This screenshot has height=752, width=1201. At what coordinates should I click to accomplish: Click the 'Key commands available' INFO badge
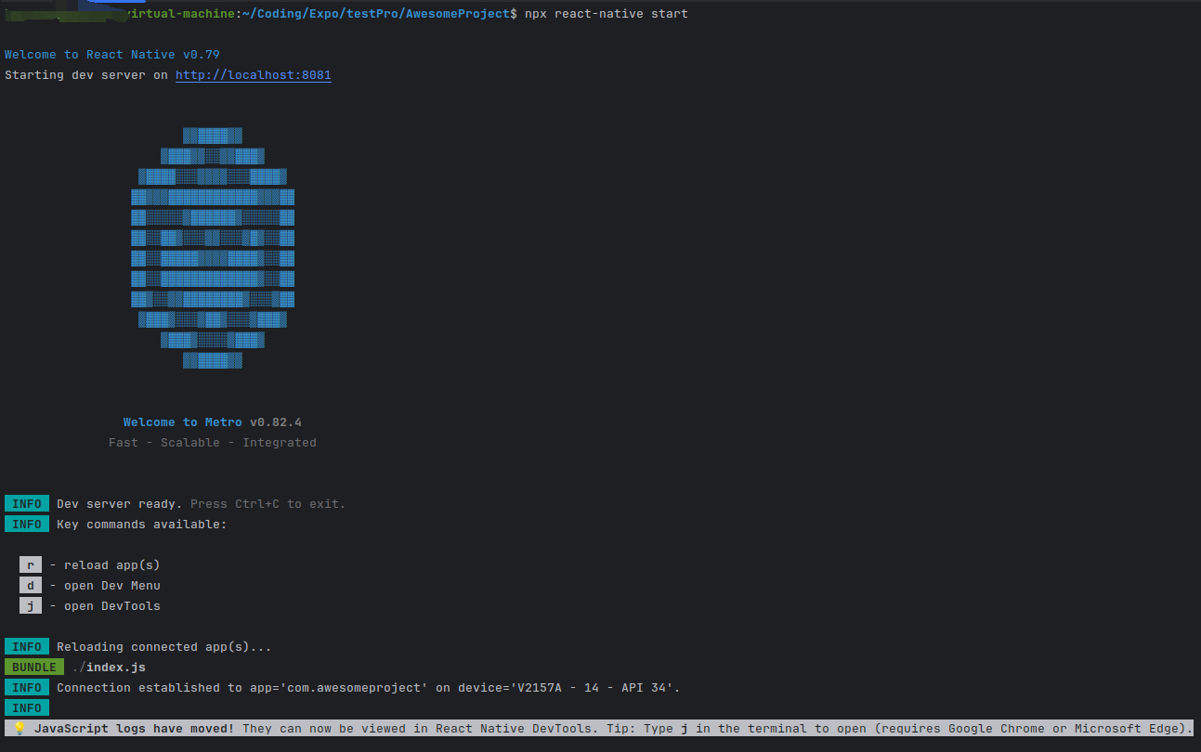(26, 524)
